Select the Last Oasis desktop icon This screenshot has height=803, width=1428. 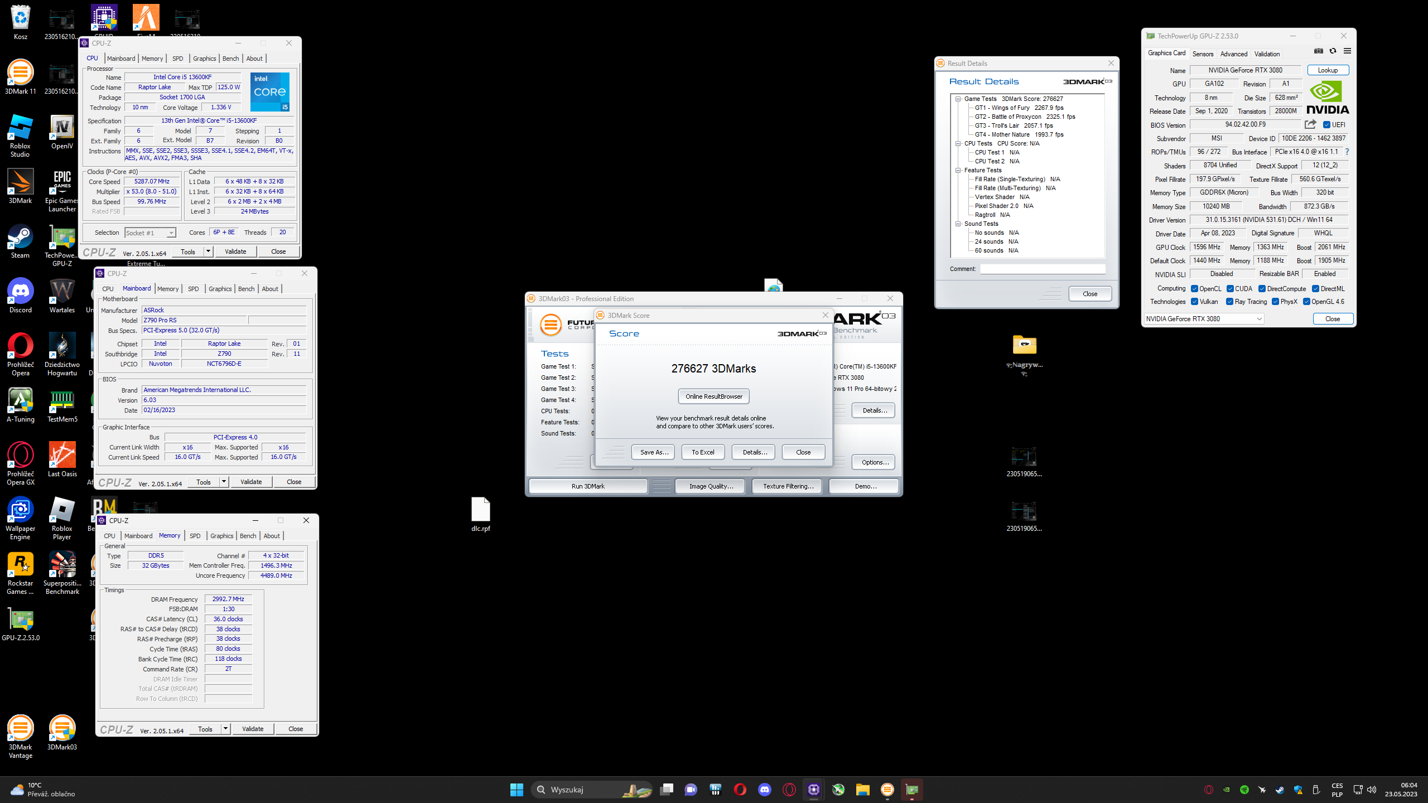62,460
